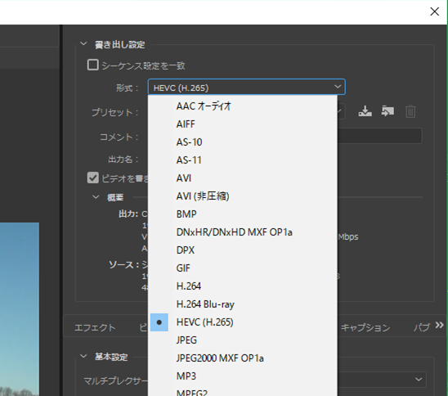Viewport: 448px width, 396px height.
Task: Click the delete preset trash icon
Action: 410,111
